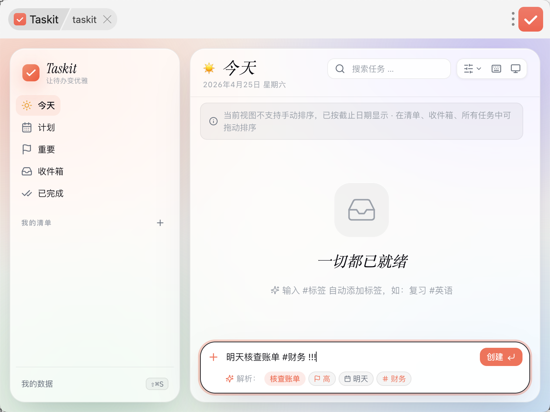Image resolution: width=550 pixels, height=412 pixels.
Task: Open the 收件箱 (Inbox) view
Action: click(x=43, y=171)
